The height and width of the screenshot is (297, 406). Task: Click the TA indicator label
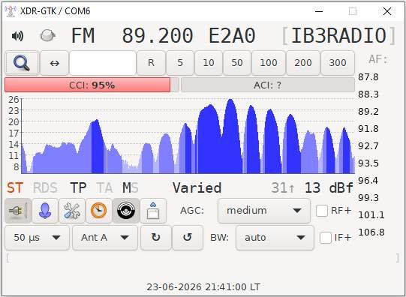click(104, 188)
